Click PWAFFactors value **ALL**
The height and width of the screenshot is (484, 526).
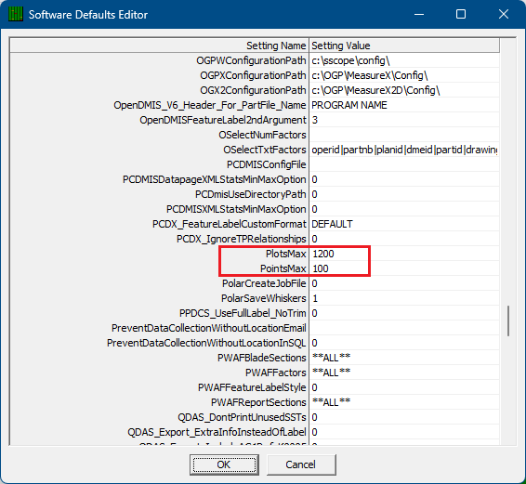(x=404, y=373)
